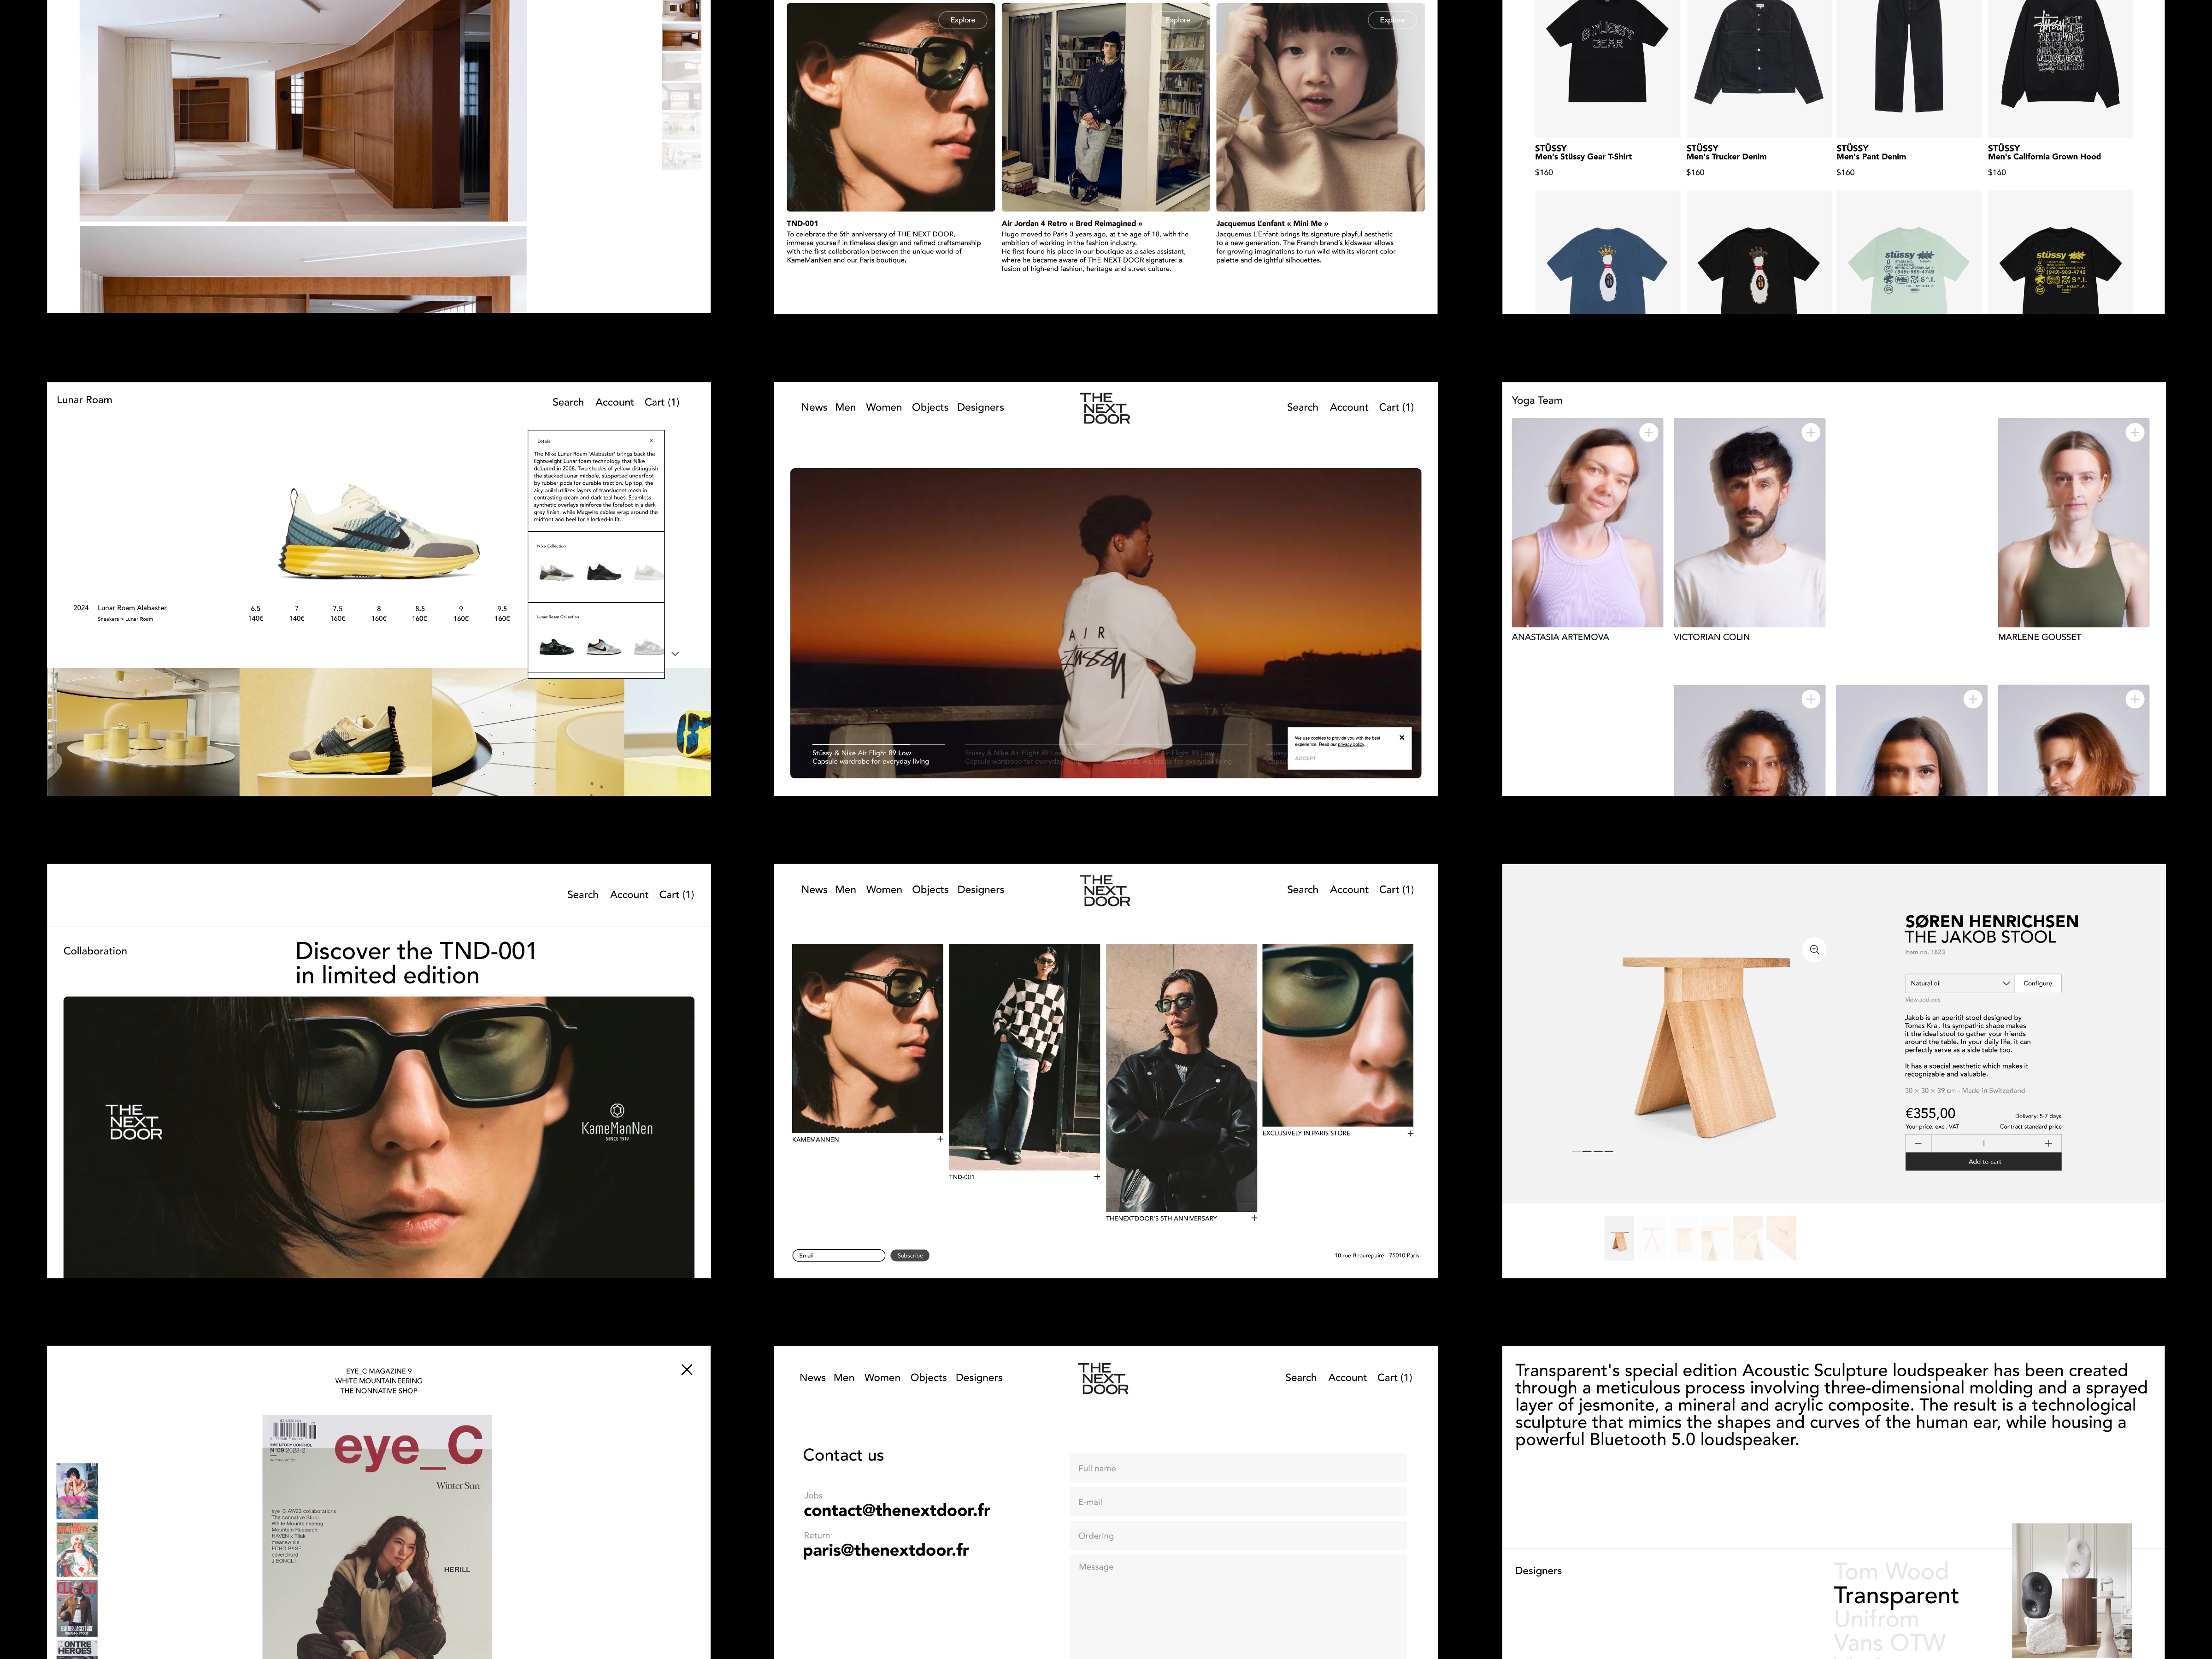Screen dimensions: 2212x1659
Task: Click the paris@thenextdoor.fr email link
Action: (x=886, y=1550)
